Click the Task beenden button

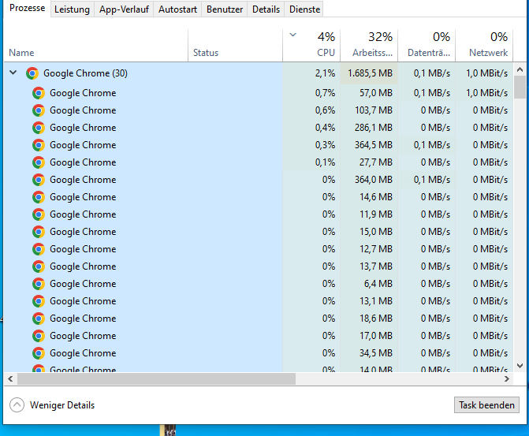click(486, 405)
